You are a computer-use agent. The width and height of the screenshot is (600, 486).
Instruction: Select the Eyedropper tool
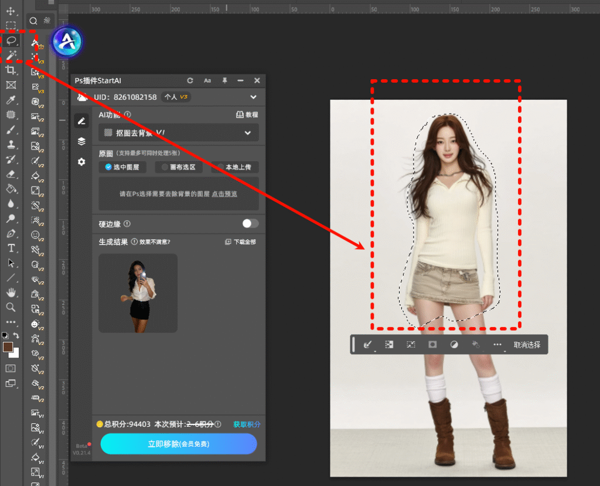click(x=11, y=100)
